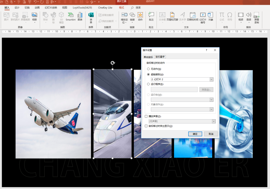The height and width of the screenshot is (189, 270).
Task: Enable the 播放声音(P) checkbox
Action: pos(146,116)
